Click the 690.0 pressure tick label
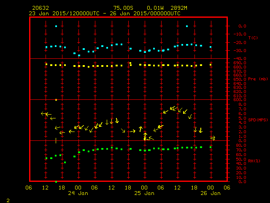 tap(240, 63)
